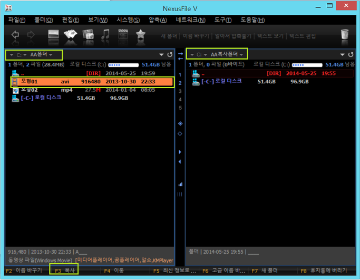Open the 파일(F) menu
The image size is (360, 280).
pos(17,20)
